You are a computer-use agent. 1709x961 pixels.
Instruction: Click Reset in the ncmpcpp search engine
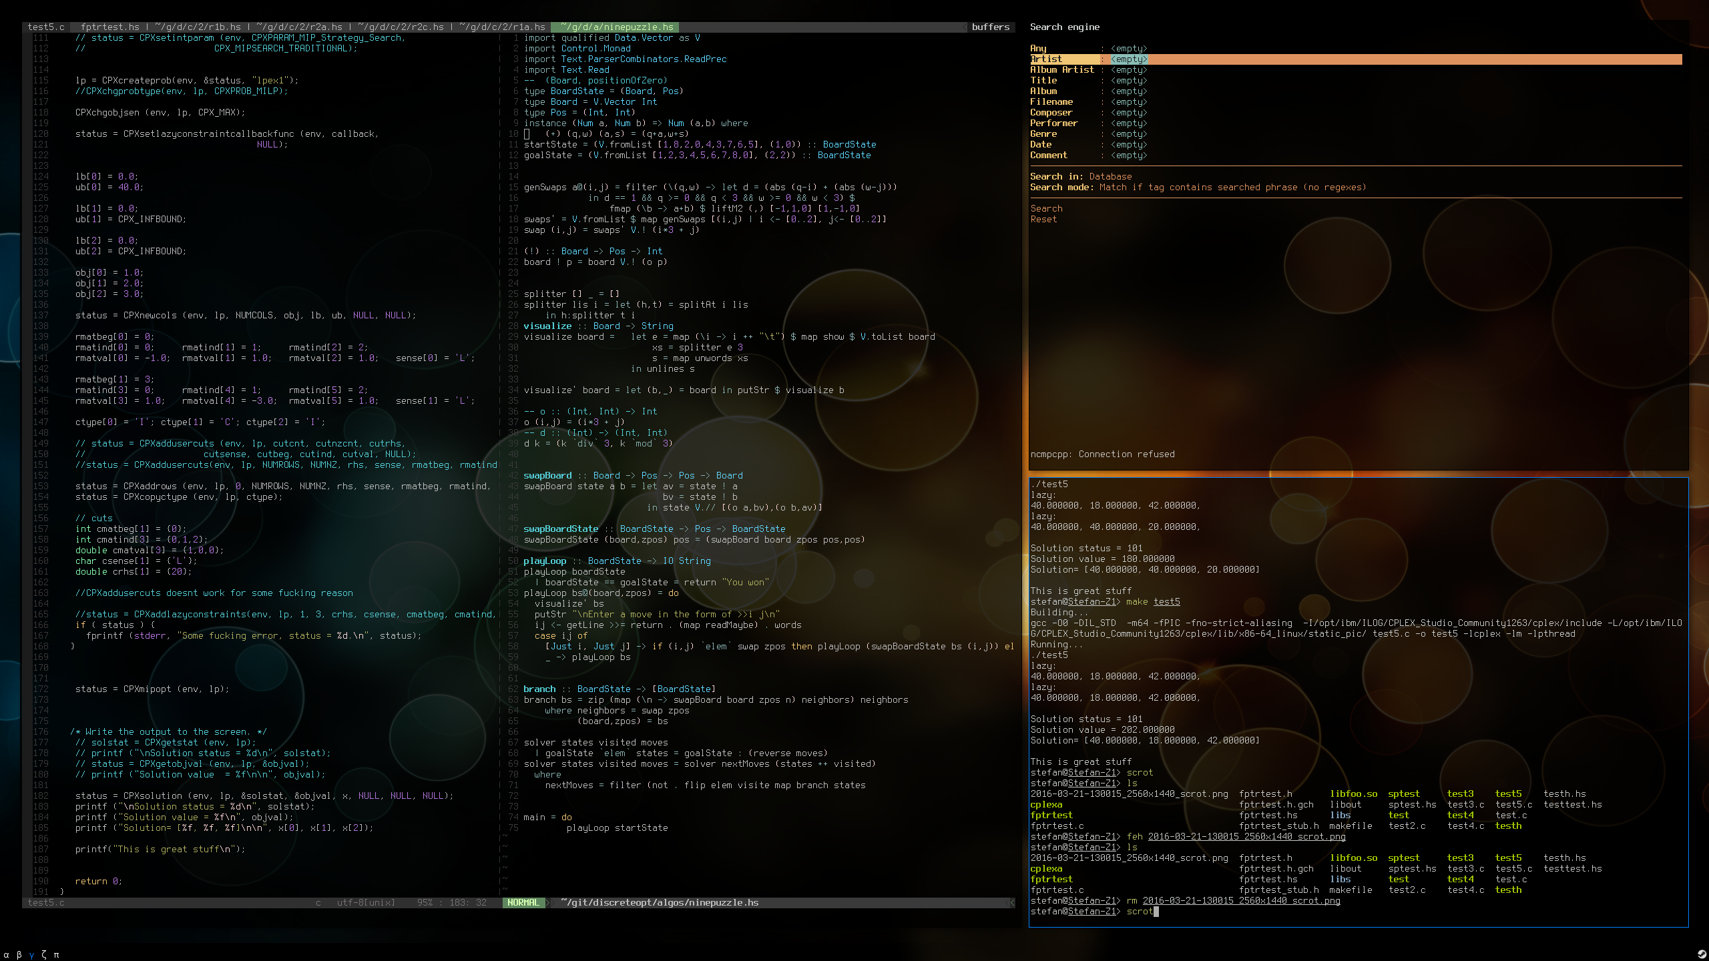coord(1043,220)
